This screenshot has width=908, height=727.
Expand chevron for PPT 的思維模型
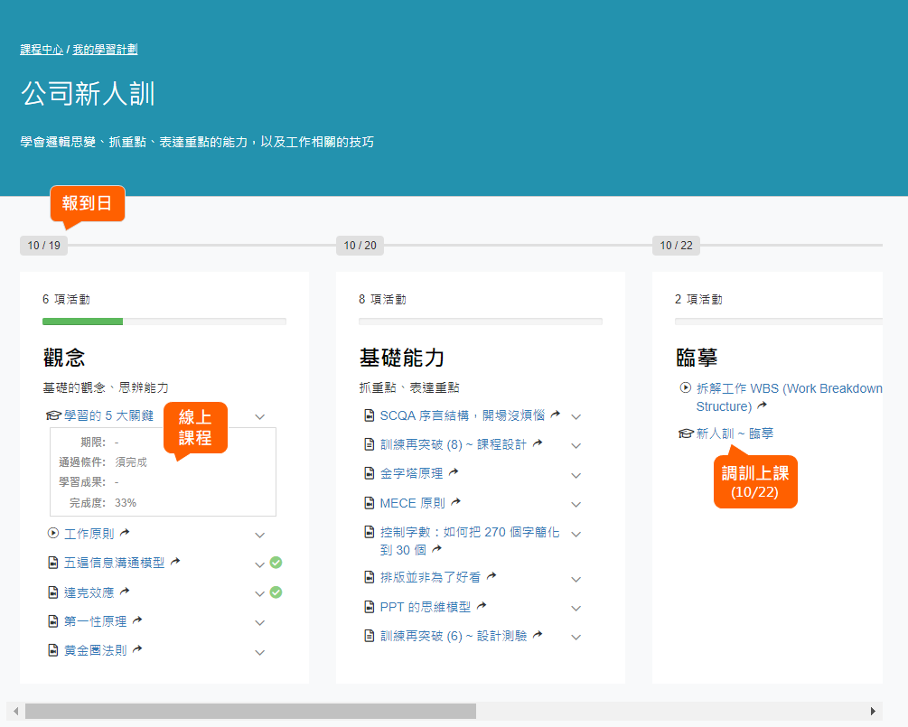576,608
